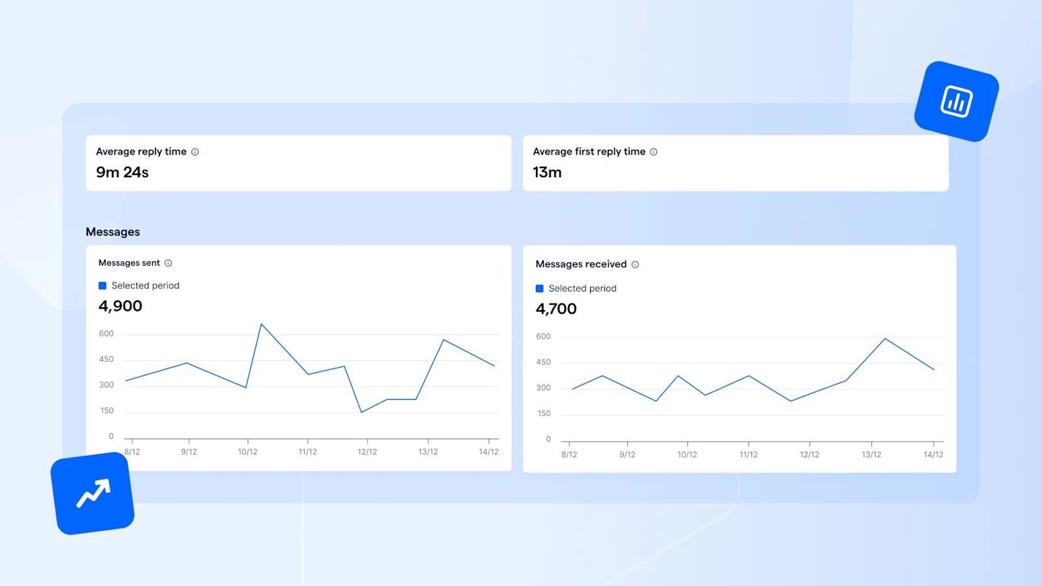The width and height of the screenshot is (1042, 586).
Task: Click 13/12 axis label in Messages sent chart
Action: pyautogui.click(x=428, y=452)
